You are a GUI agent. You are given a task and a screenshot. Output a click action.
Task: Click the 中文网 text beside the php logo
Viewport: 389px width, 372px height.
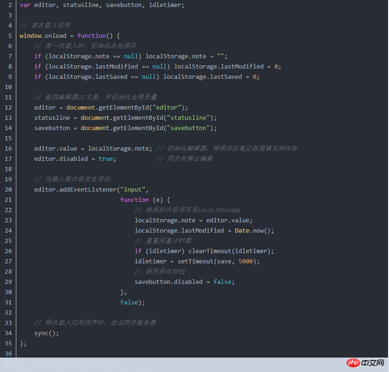372,363
